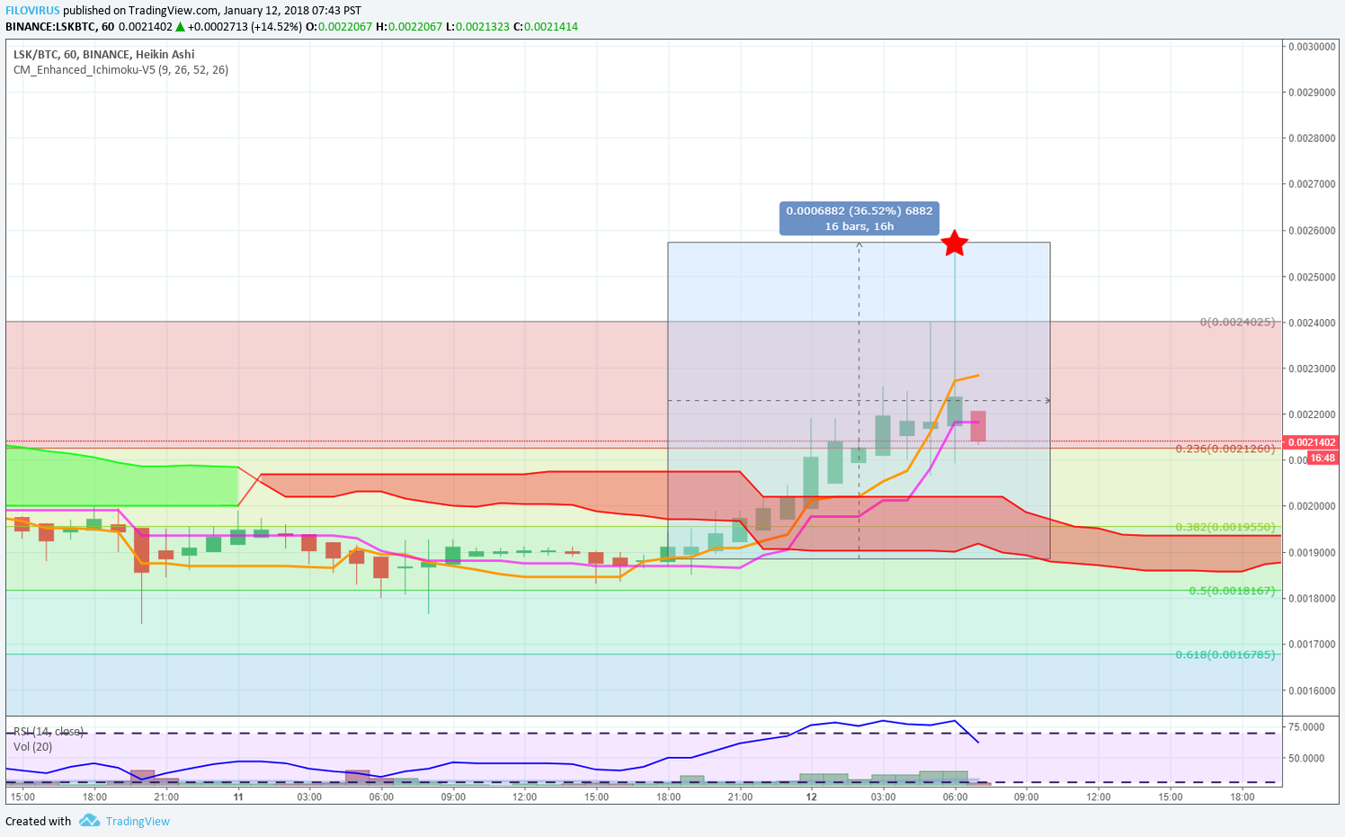Click the Vol (20) indicator label
1345x837 pixels.
tap(32, 746)
